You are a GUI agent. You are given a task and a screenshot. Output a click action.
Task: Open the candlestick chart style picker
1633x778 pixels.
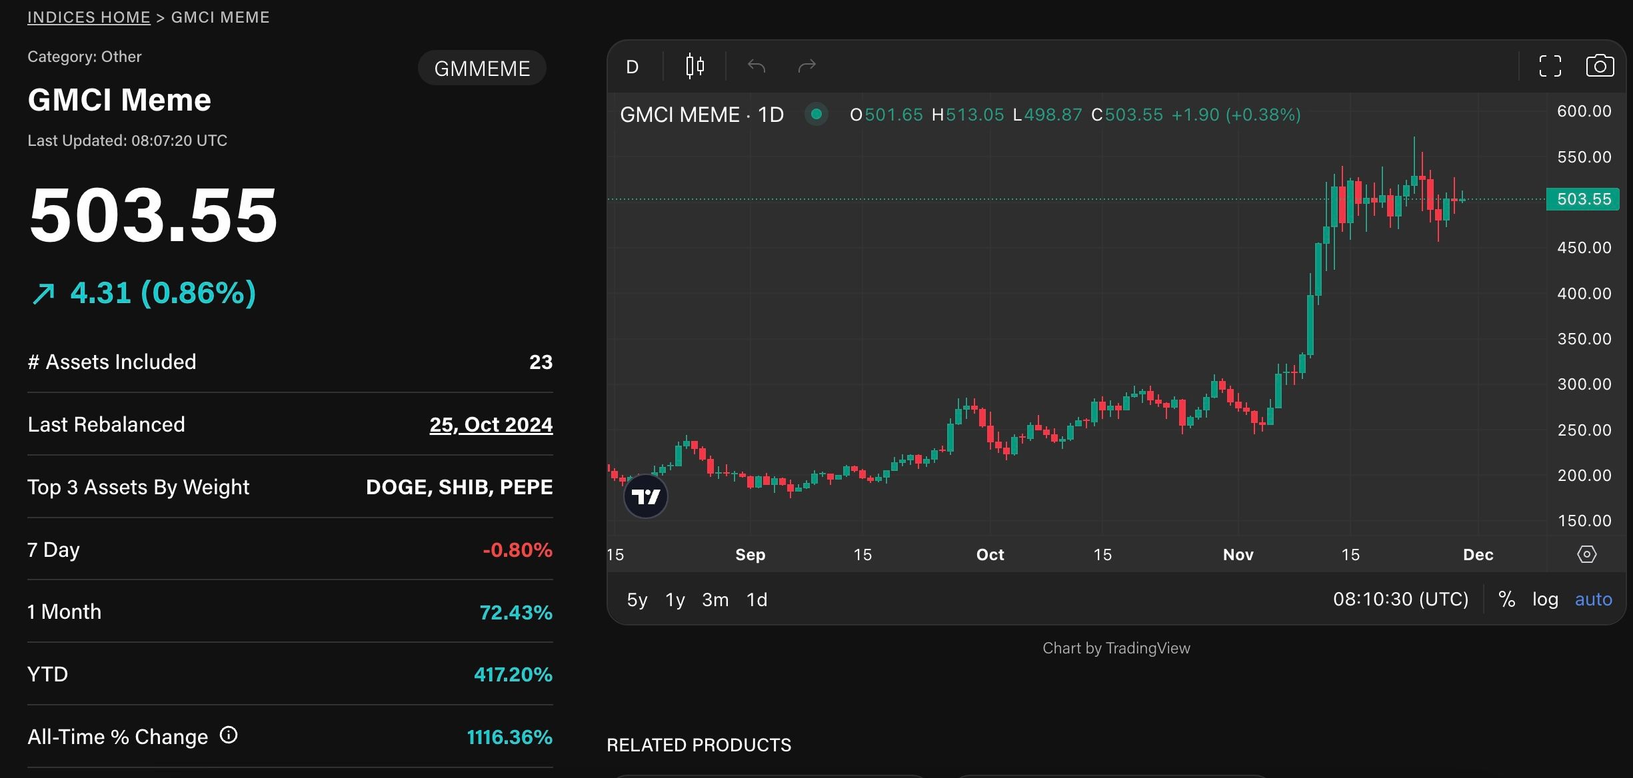click(x=693, y=65)
